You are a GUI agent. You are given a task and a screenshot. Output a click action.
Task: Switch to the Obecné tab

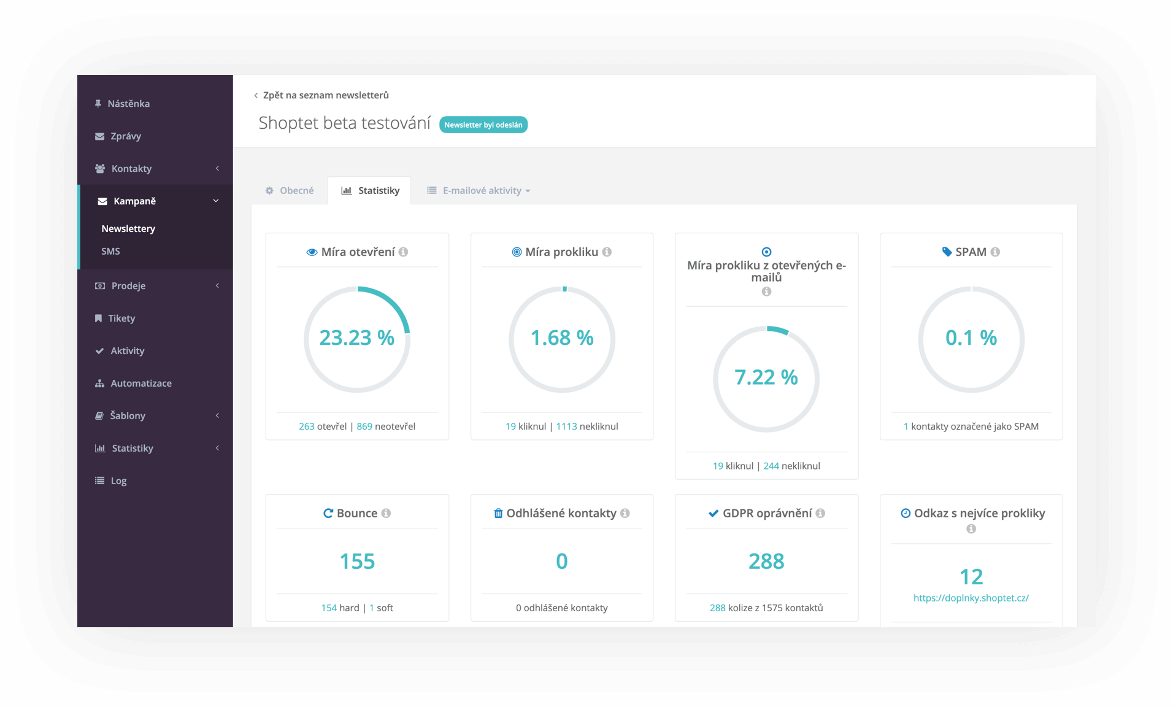[x=290, y=191]
